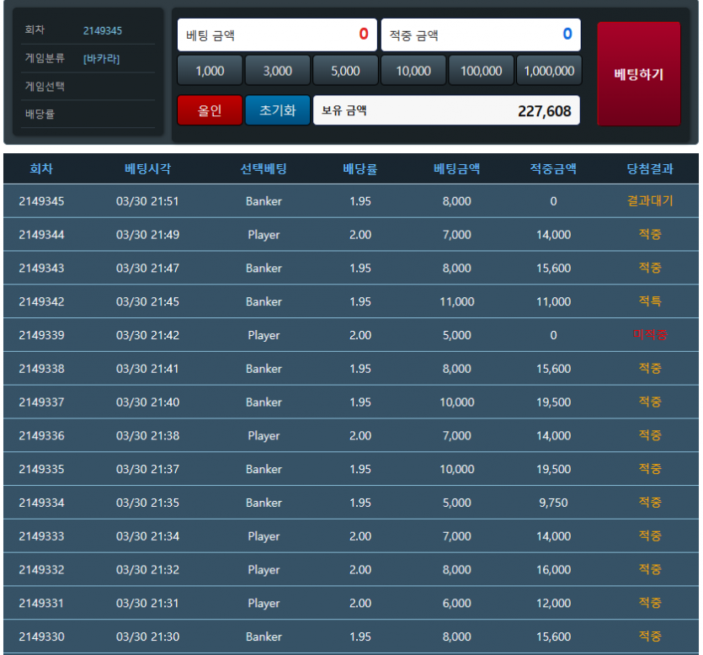Image resolution: width=703 pixels, height=655 pixels.
Task: Click the 결과대기 status for round 2149345
Action: pos(650,201)
